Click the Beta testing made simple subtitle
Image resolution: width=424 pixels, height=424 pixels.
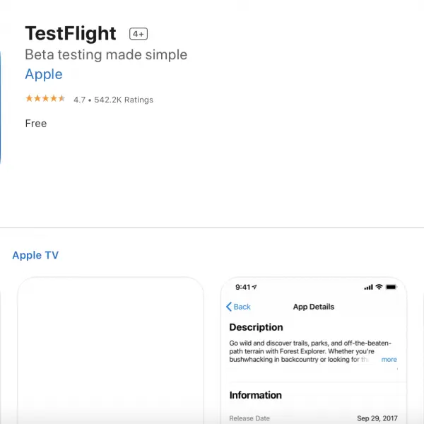pos(106,54)
